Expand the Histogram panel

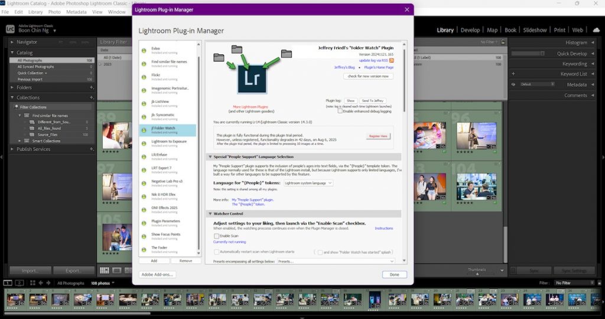pos(593,43)
